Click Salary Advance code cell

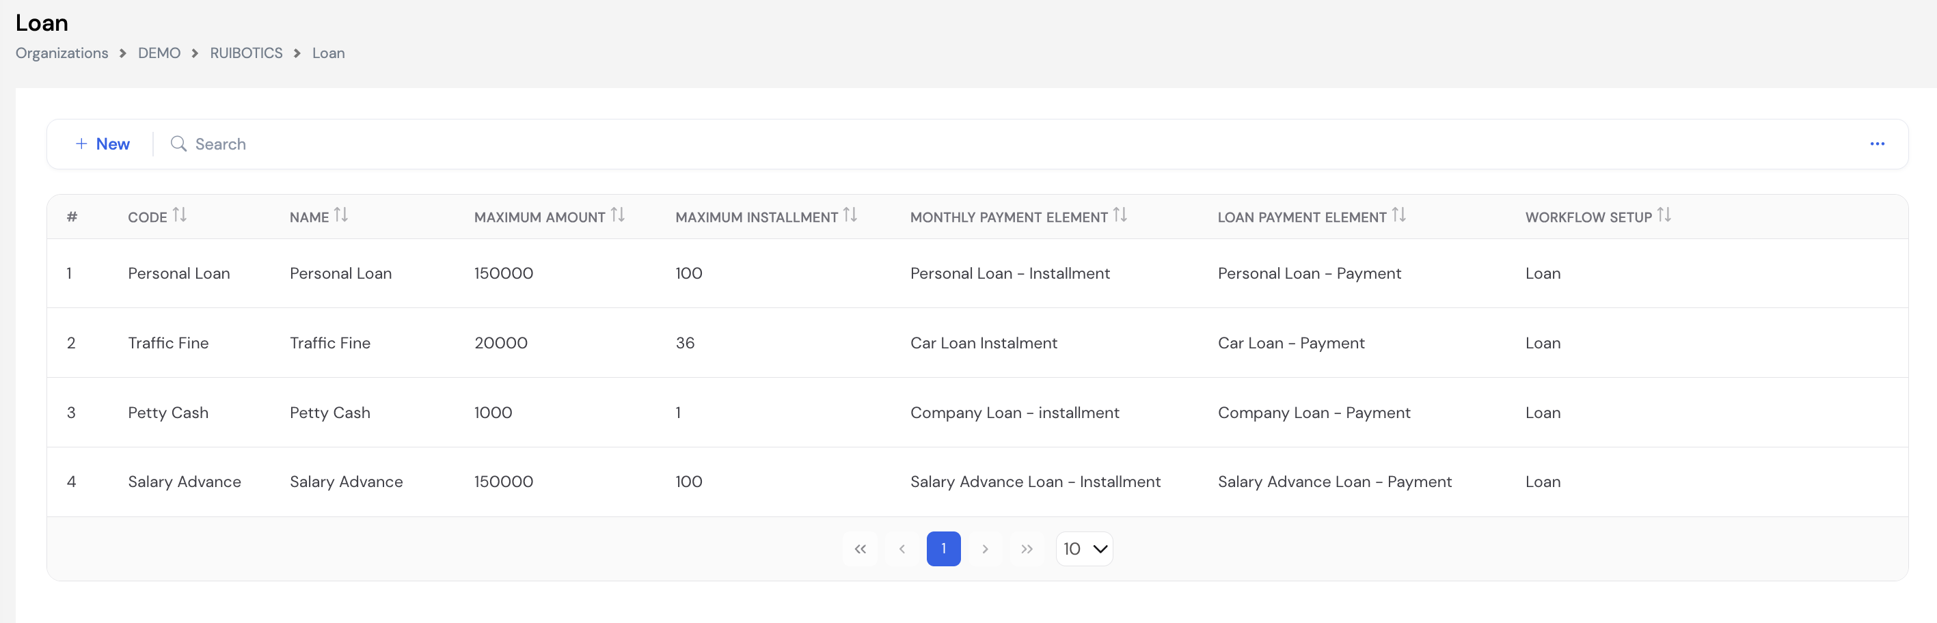pos(185,482)
